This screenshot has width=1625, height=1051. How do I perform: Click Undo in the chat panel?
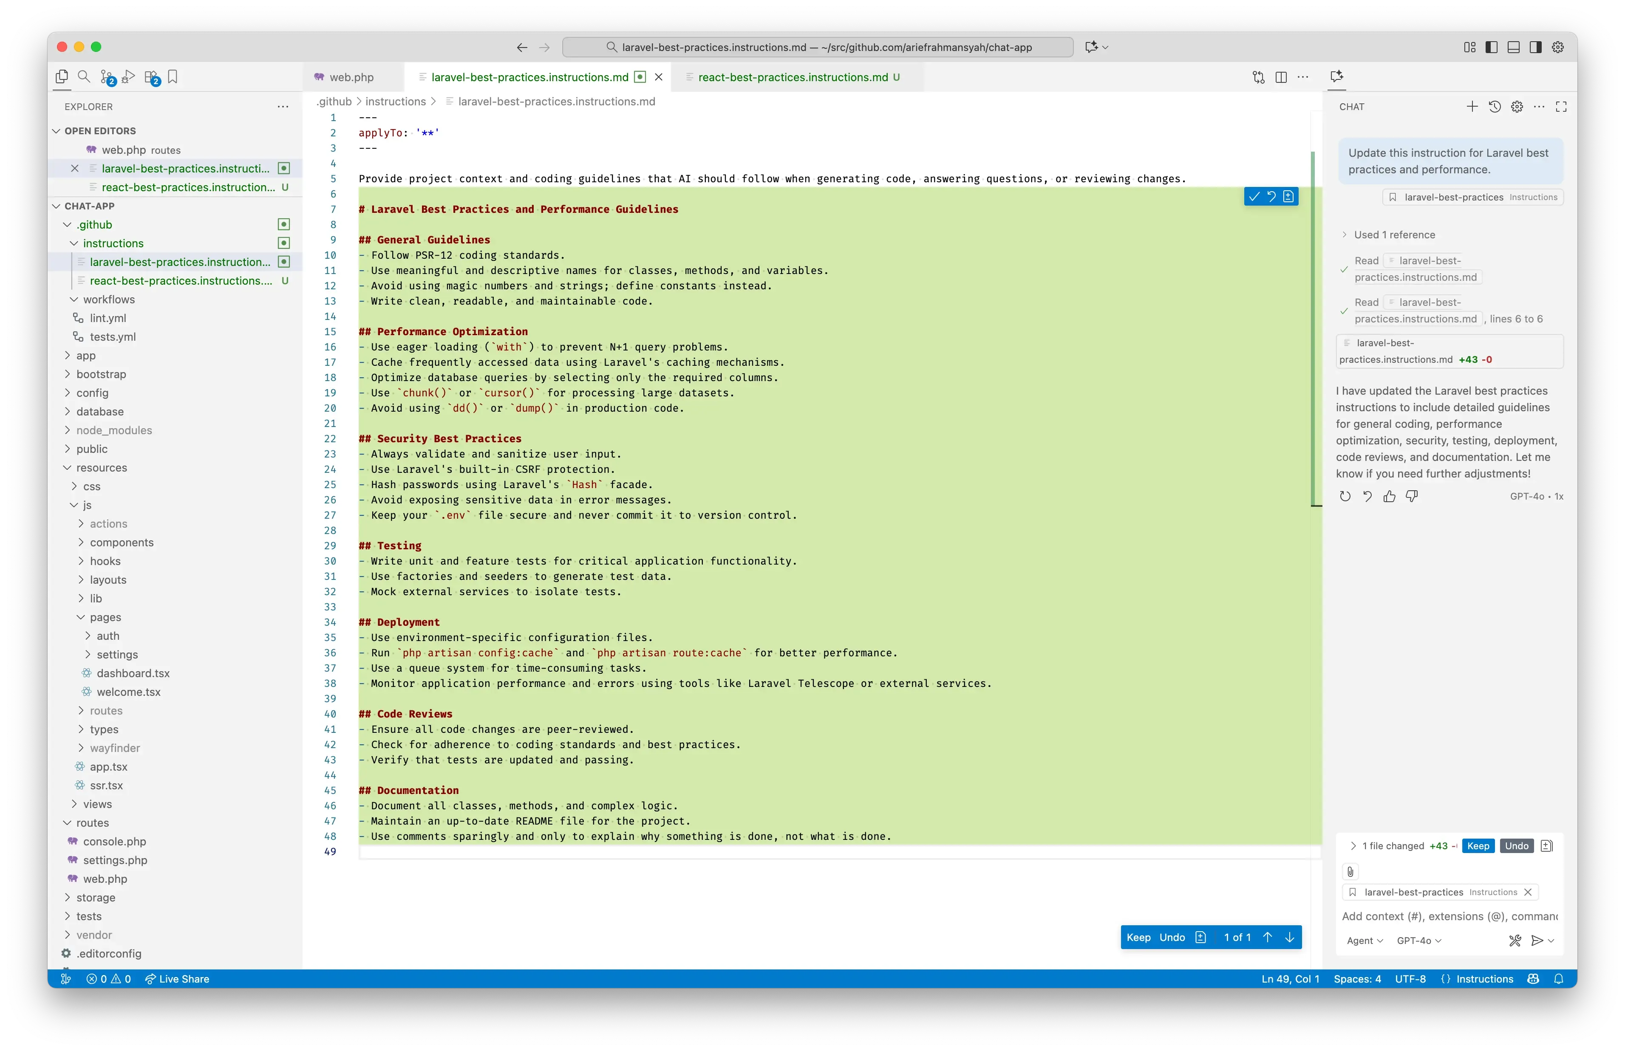pos(1517,845)
